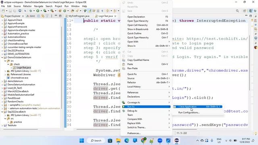258x145 pixels.
Task: Open the Navigate menu in the menu bar
Action: [x=39, y=6]
